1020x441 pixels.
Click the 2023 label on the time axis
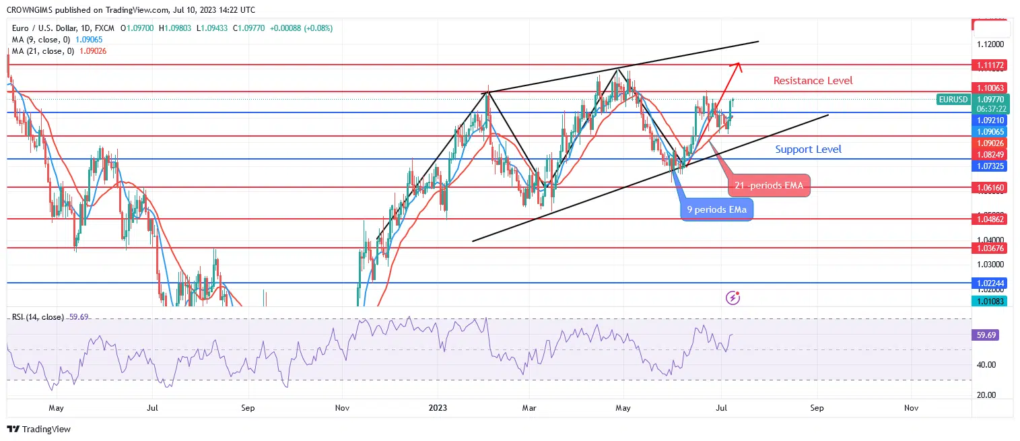pyautogui.click(x=438, y=408)
